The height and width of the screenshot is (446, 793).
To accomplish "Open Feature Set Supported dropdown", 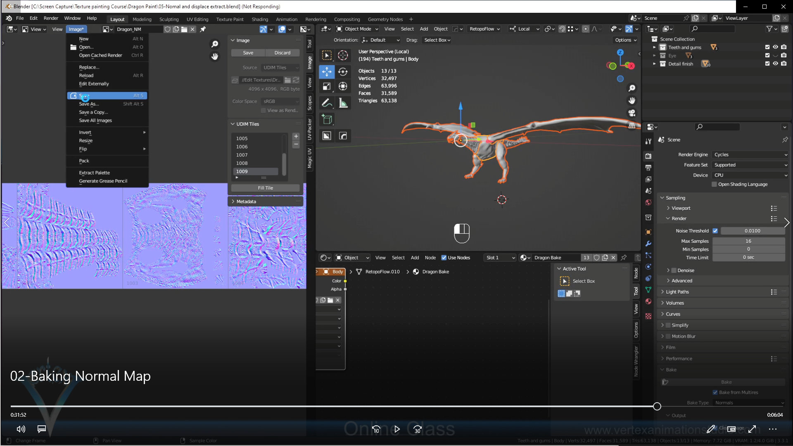I will tap(750, 165).
